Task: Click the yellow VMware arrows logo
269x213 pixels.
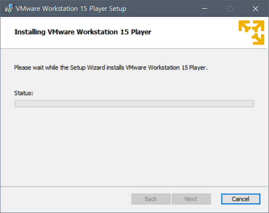Action: click(251, 33)
